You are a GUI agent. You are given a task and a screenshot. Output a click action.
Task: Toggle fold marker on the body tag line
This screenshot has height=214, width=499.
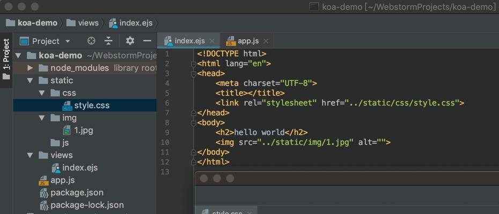coord(193,123)
